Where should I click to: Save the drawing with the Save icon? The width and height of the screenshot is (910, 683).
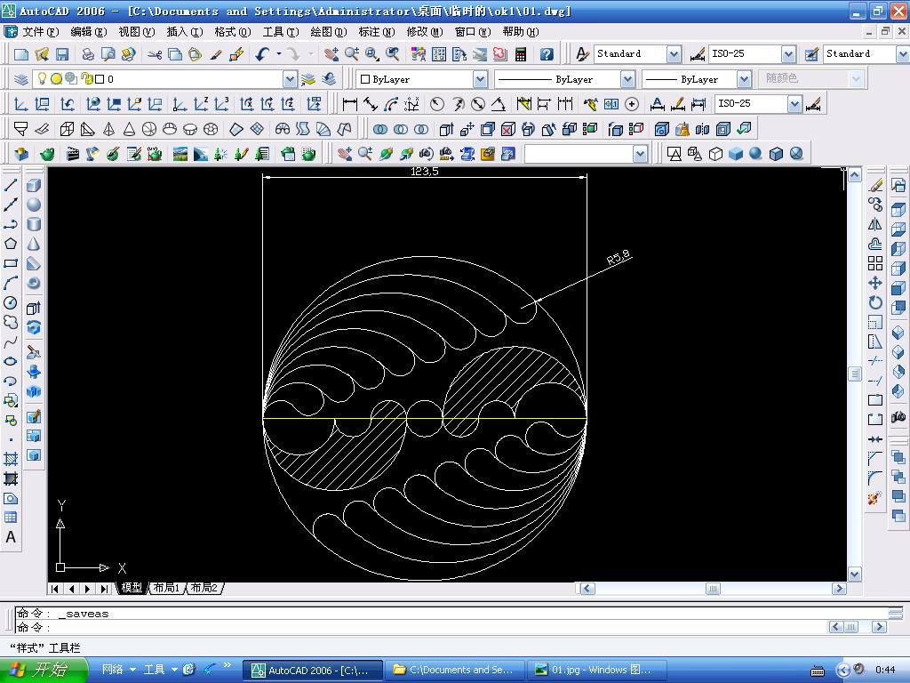(62, 54)
